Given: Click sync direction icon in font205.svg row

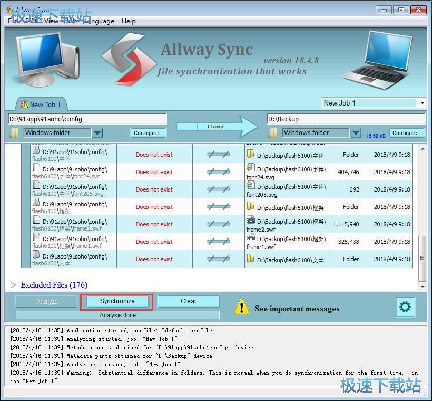Looking at the screenshot, I should tap(219, 189).
